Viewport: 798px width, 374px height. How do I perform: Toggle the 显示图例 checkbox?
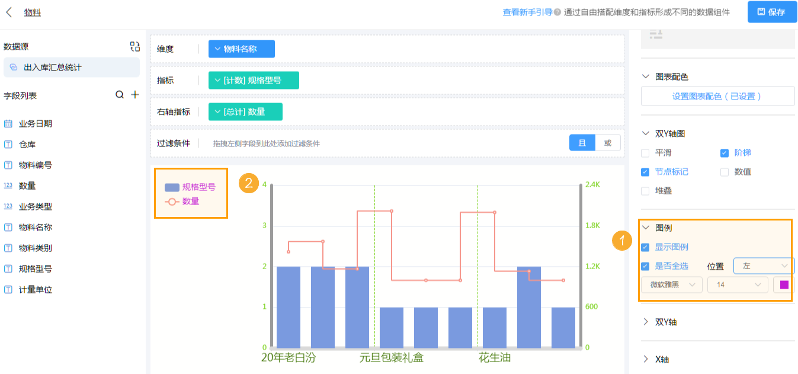[645, 247]
